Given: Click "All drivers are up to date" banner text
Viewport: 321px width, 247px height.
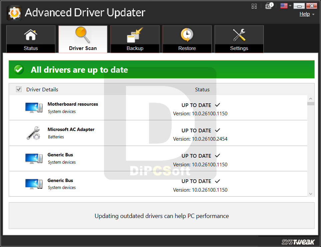Looking at the screenshot, I should click(79, 70).
